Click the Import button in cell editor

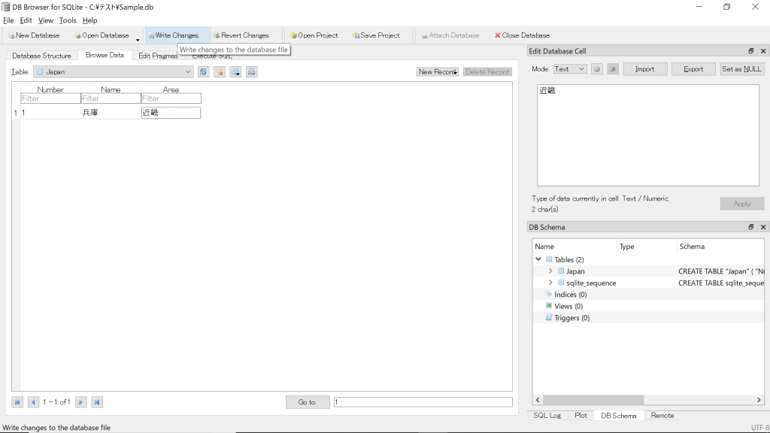[644, 69]
